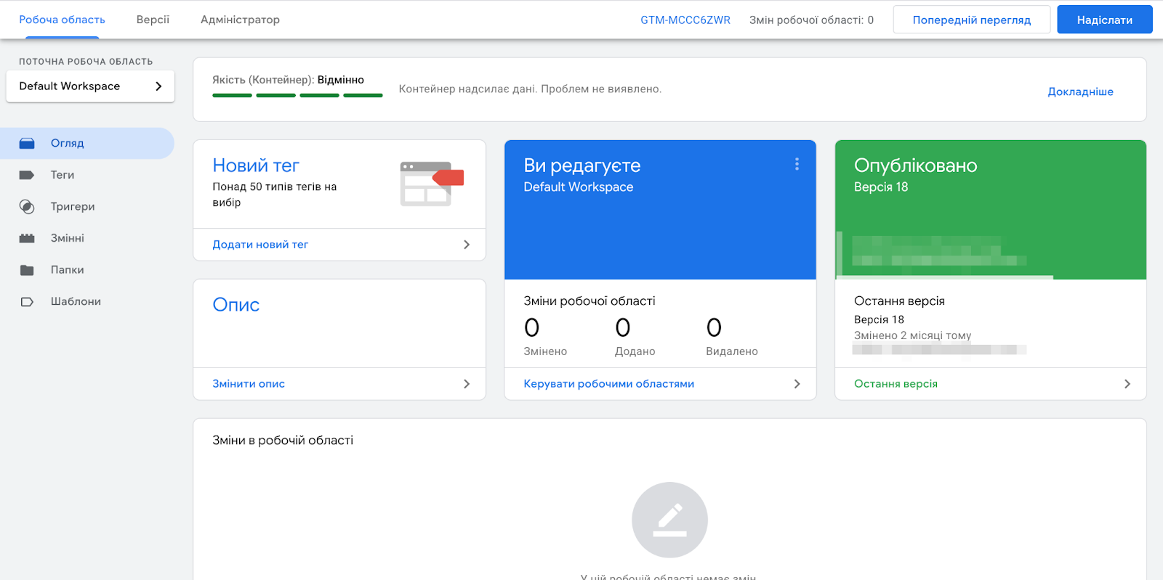Click Версія 18 under Остання версія
Viewport: 1163px width, 580px height.
click(x=879, y=319)
